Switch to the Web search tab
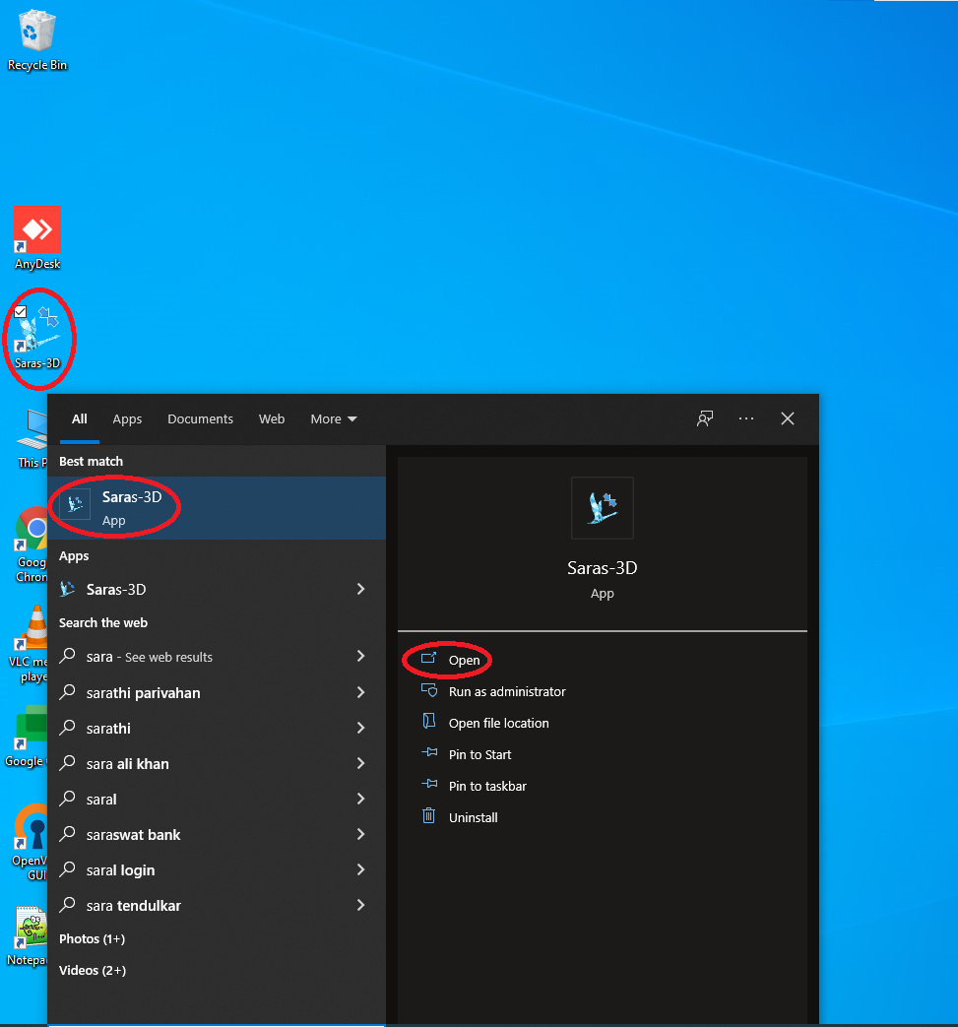 [272, 419]
